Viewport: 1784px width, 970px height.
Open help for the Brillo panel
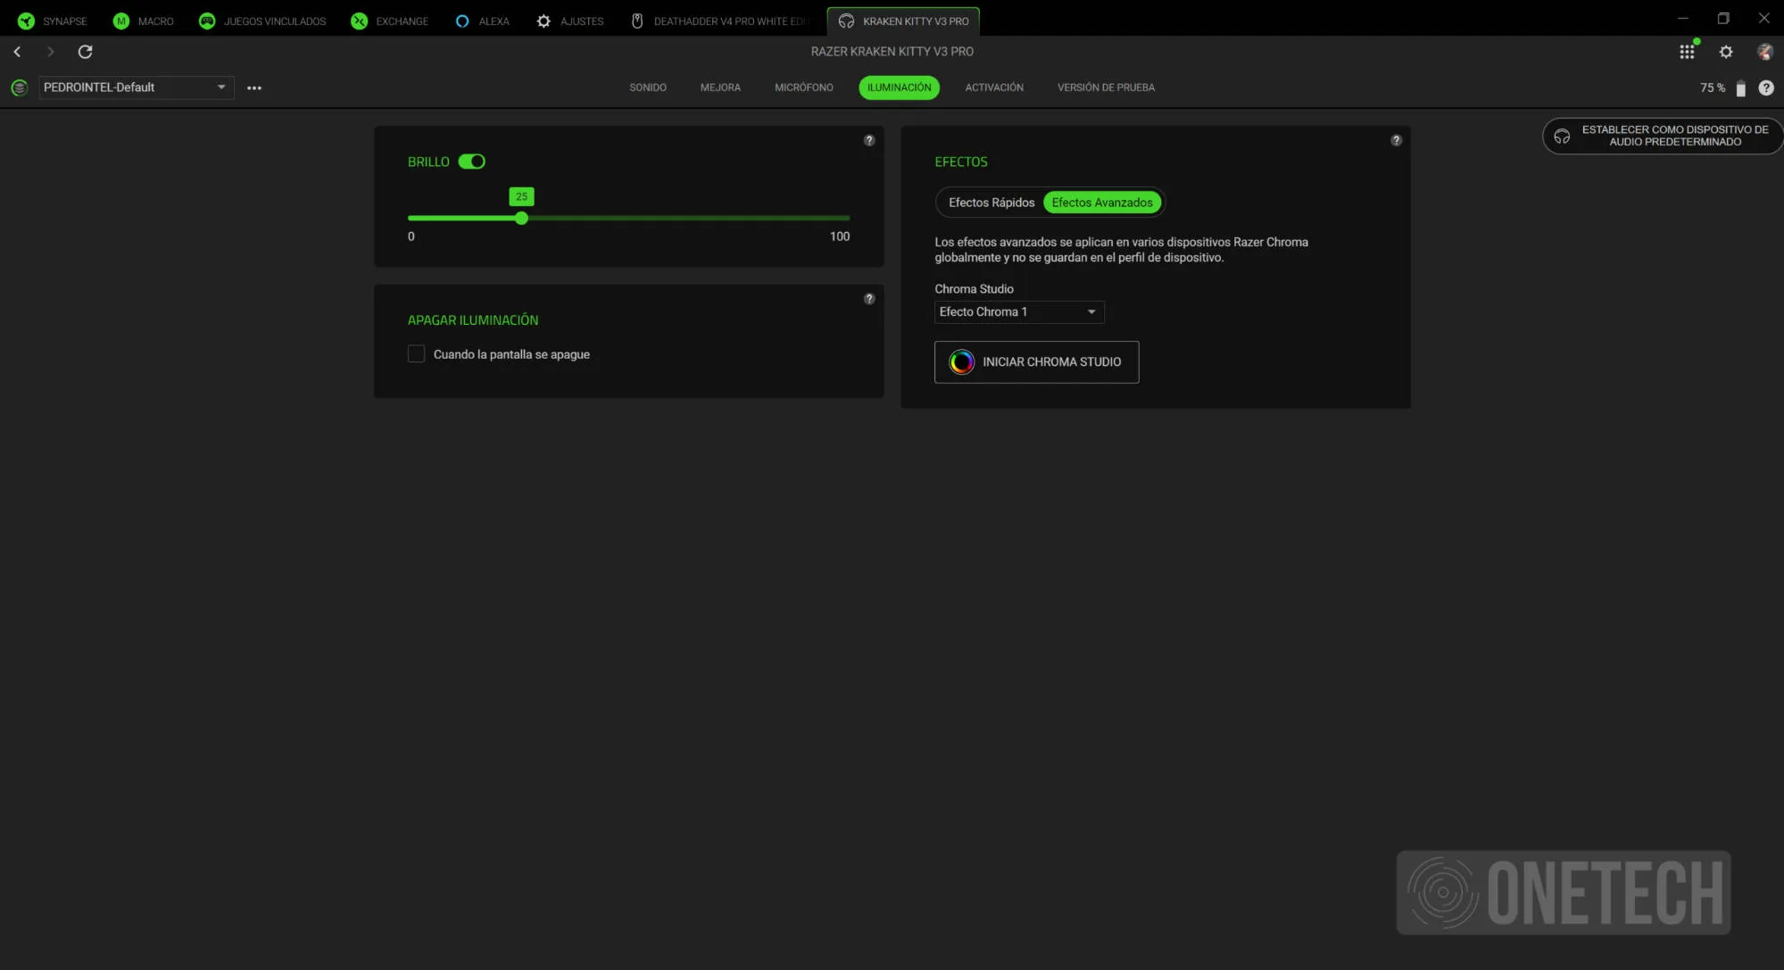pyautogui.click(x=869, y=140)
